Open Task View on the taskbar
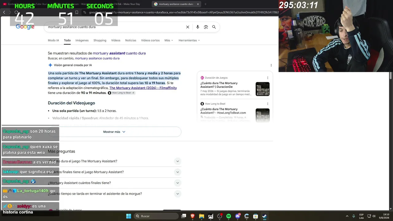This screenshot has width=393, height=221. pos(184,216)
